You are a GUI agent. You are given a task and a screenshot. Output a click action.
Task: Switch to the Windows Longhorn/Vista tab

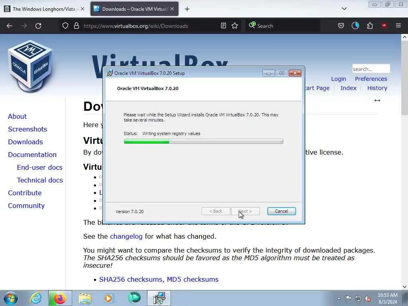tap(44, 9)
